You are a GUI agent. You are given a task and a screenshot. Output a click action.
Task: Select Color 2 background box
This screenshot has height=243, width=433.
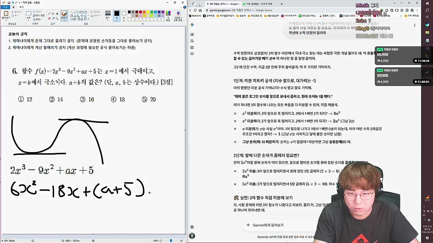tap(124, 16)
